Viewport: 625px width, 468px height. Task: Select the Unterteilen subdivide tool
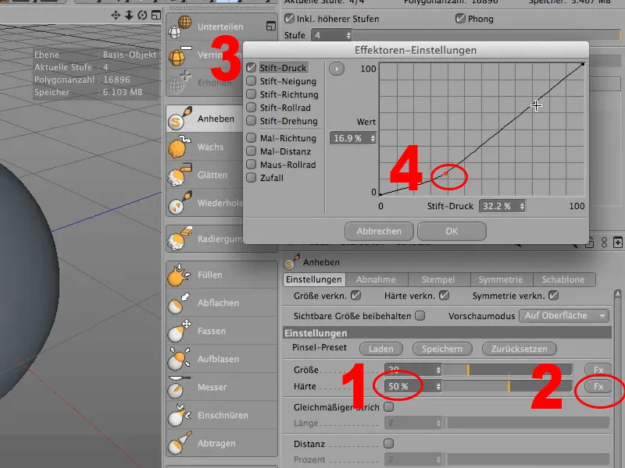(x=221, y=27)
